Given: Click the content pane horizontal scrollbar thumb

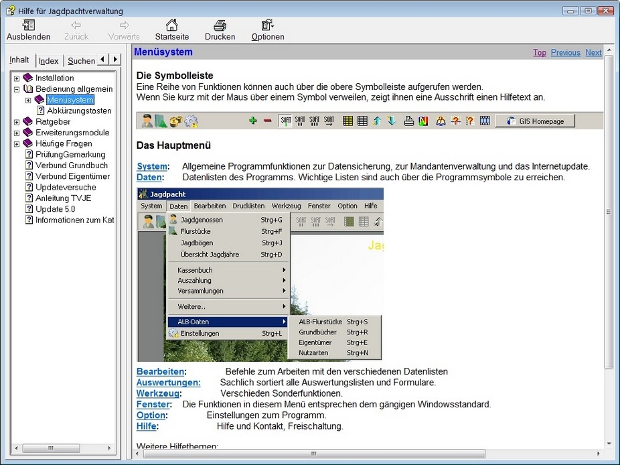Looking at the screenshot, I should 314,454.
